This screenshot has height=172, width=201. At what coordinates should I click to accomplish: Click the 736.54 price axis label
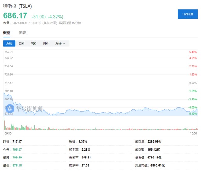click(8, 66)
